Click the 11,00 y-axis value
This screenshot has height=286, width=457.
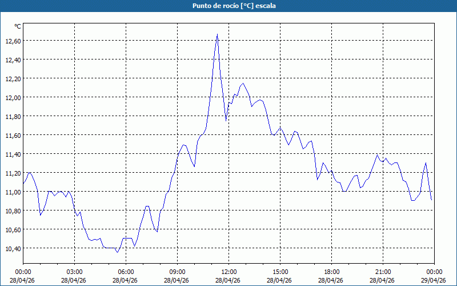(13, 192)
